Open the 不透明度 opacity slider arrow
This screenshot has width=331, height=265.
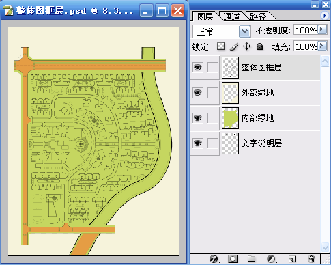pos(322,29)
